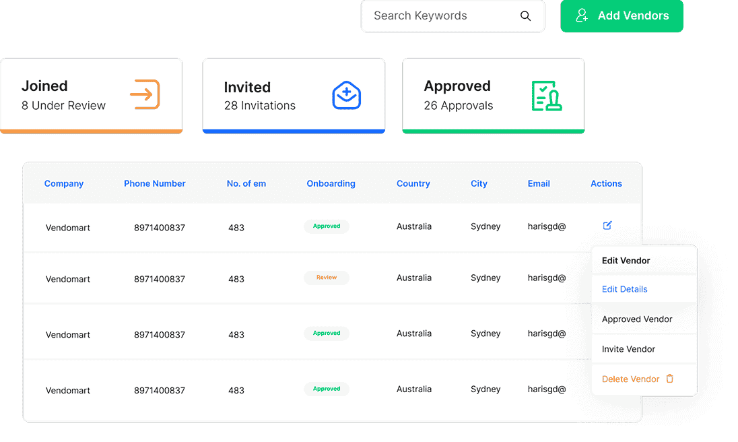Open the Invited card
This screenshot has height=442, width=738.
pos(294,96)
